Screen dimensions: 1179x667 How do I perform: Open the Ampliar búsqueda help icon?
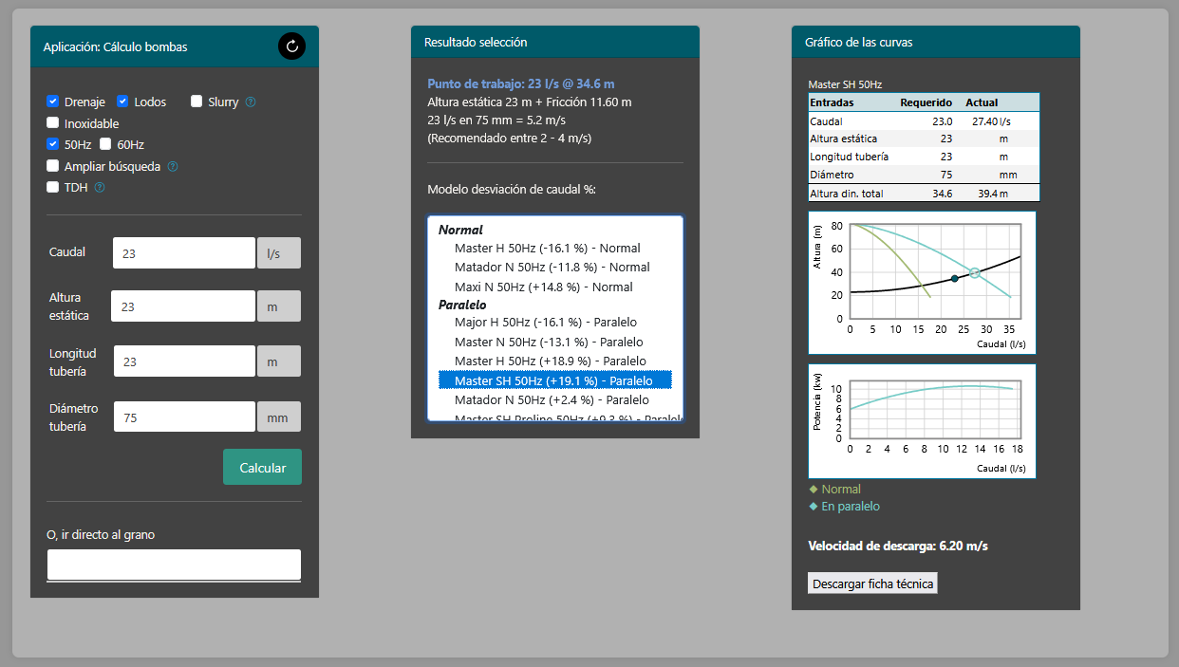[x=173, y=167]
